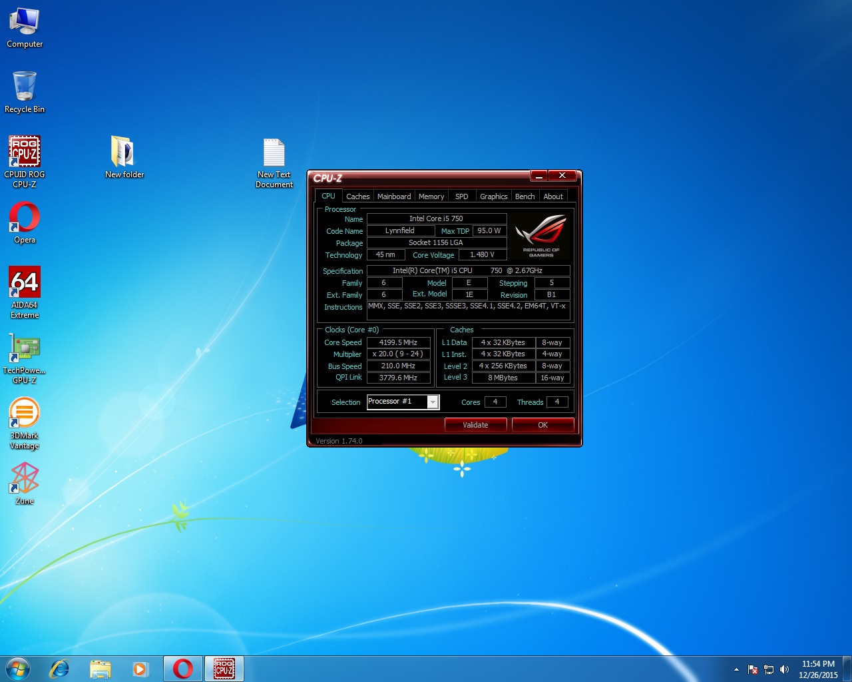Open Internet Explorer from the taskbar
Screen dimensions: 852x682
point(60,669)
